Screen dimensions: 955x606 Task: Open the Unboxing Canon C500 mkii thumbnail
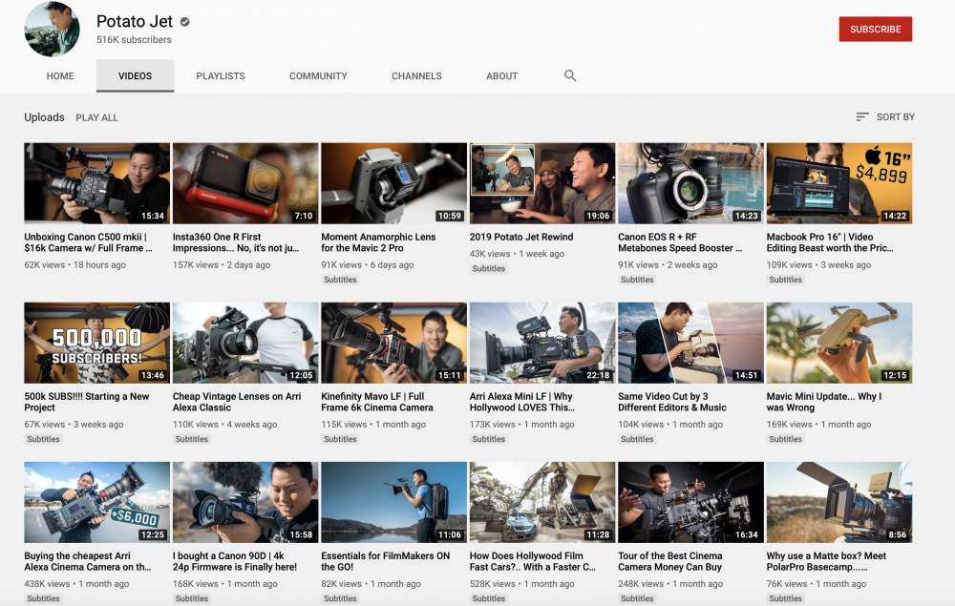point(96,183)
